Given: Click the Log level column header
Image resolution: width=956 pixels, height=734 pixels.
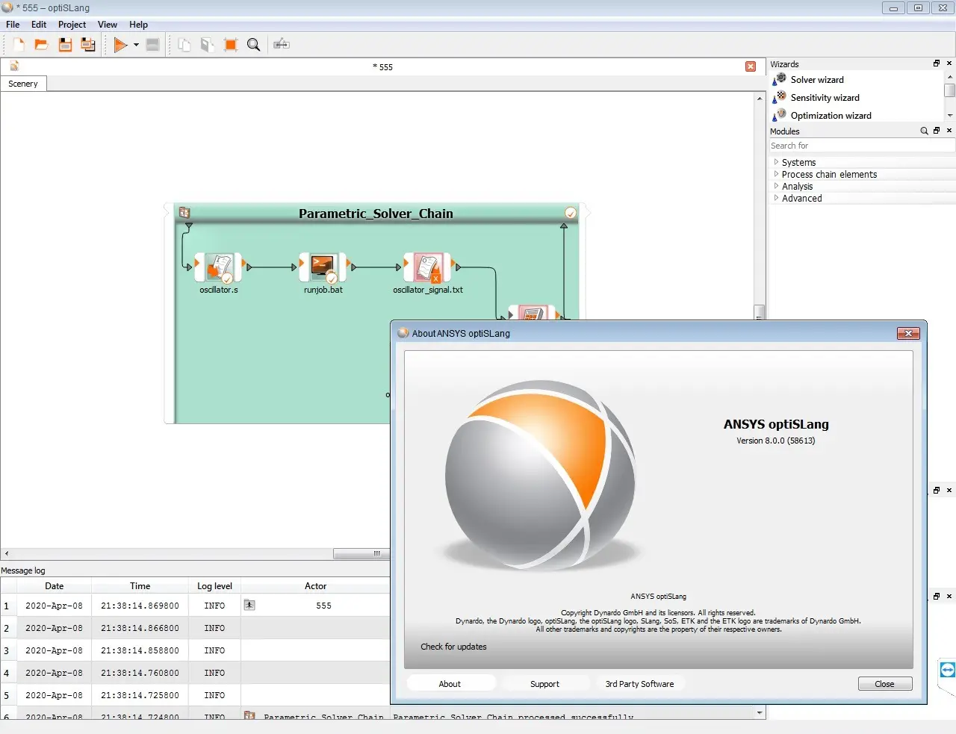Looking at the screenshot, I should pos(214,586).
